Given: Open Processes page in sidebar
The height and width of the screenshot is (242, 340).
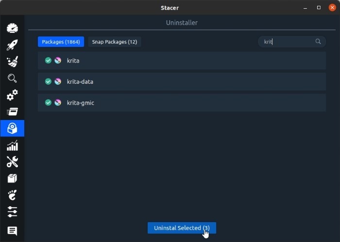Looking at the screenshot, I should click(x=12, y=112).
